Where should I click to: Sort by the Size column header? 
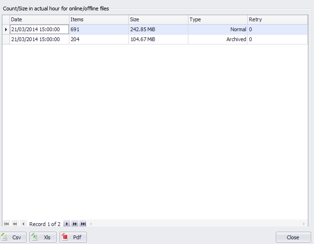(158, 20)
